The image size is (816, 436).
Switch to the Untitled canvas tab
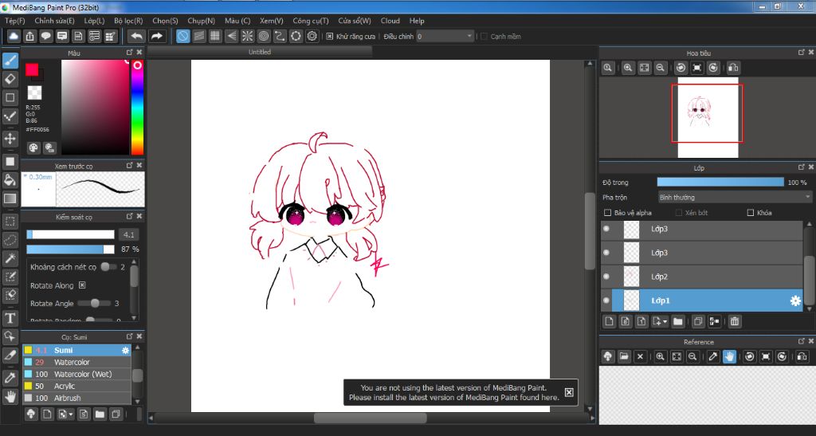tap(260, 52)
